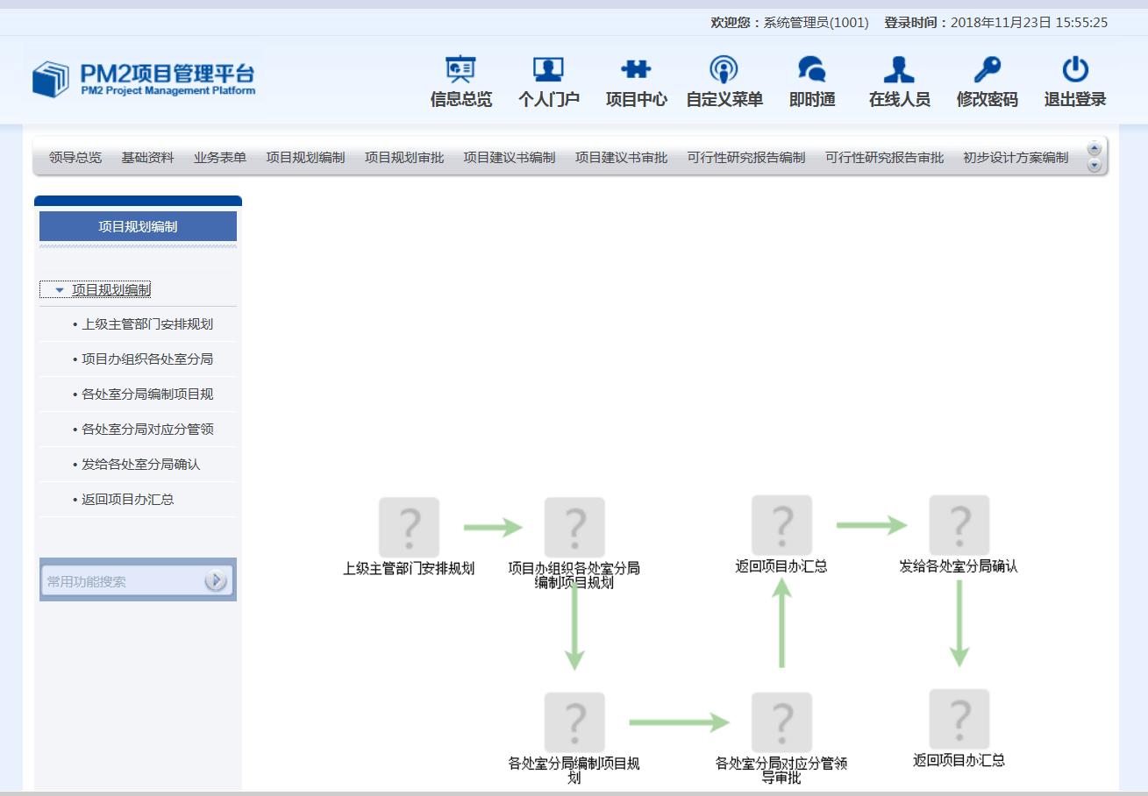Open the 发给各处室分局确认 workflow node
Screen dimensions: 1148x796
click(959, 525)
